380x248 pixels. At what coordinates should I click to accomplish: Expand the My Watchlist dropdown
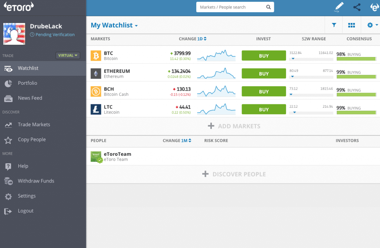point(114,25)
